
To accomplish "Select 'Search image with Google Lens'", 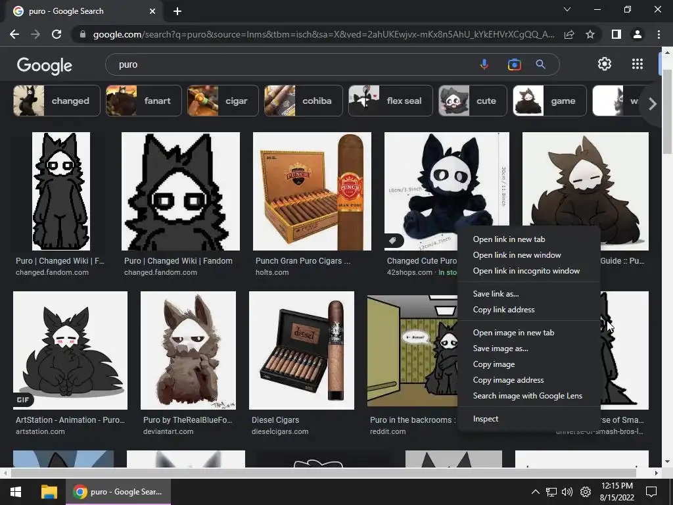I will 529,396.
